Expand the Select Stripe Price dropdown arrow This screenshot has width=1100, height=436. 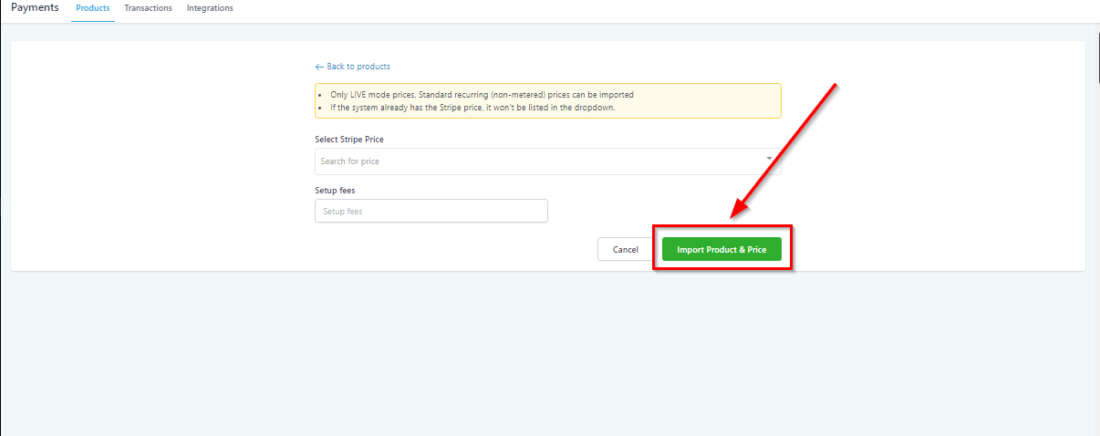tap(770, 159)
